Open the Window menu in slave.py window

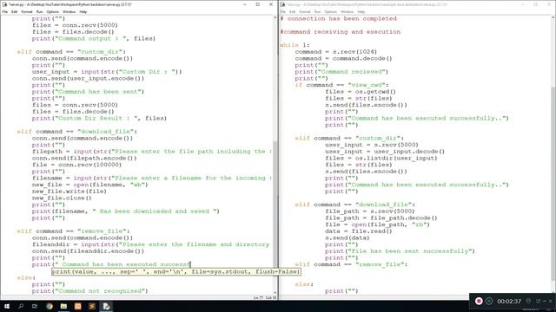(x=347, y=11)
